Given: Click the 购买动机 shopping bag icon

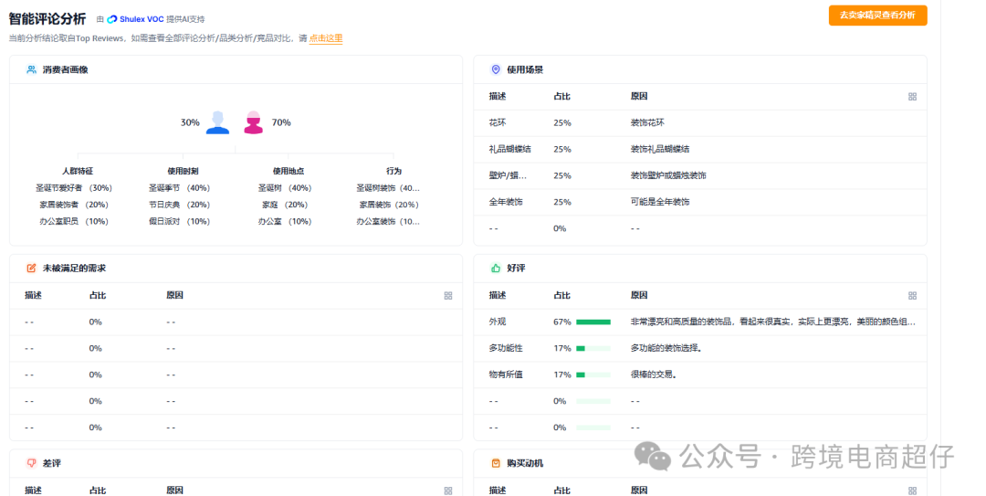Looking at the screenshot, I should (496, 463).
